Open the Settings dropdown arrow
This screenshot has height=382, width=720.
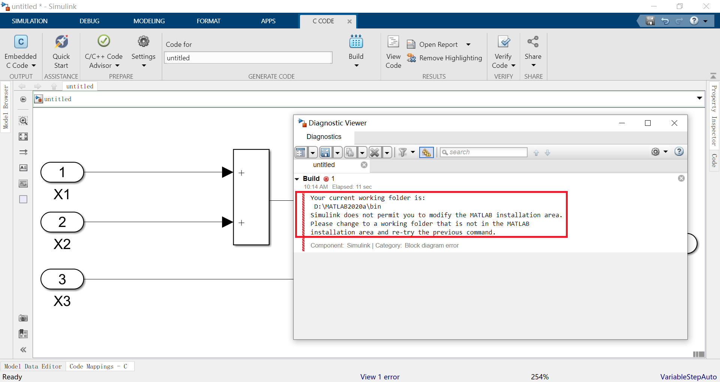[144, 66]
